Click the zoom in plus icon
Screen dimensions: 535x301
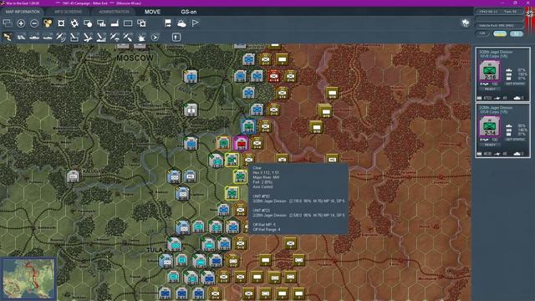point(21,23)
